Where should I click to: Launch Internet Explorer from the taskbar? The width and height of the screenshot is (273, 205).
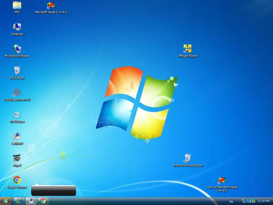19,201
